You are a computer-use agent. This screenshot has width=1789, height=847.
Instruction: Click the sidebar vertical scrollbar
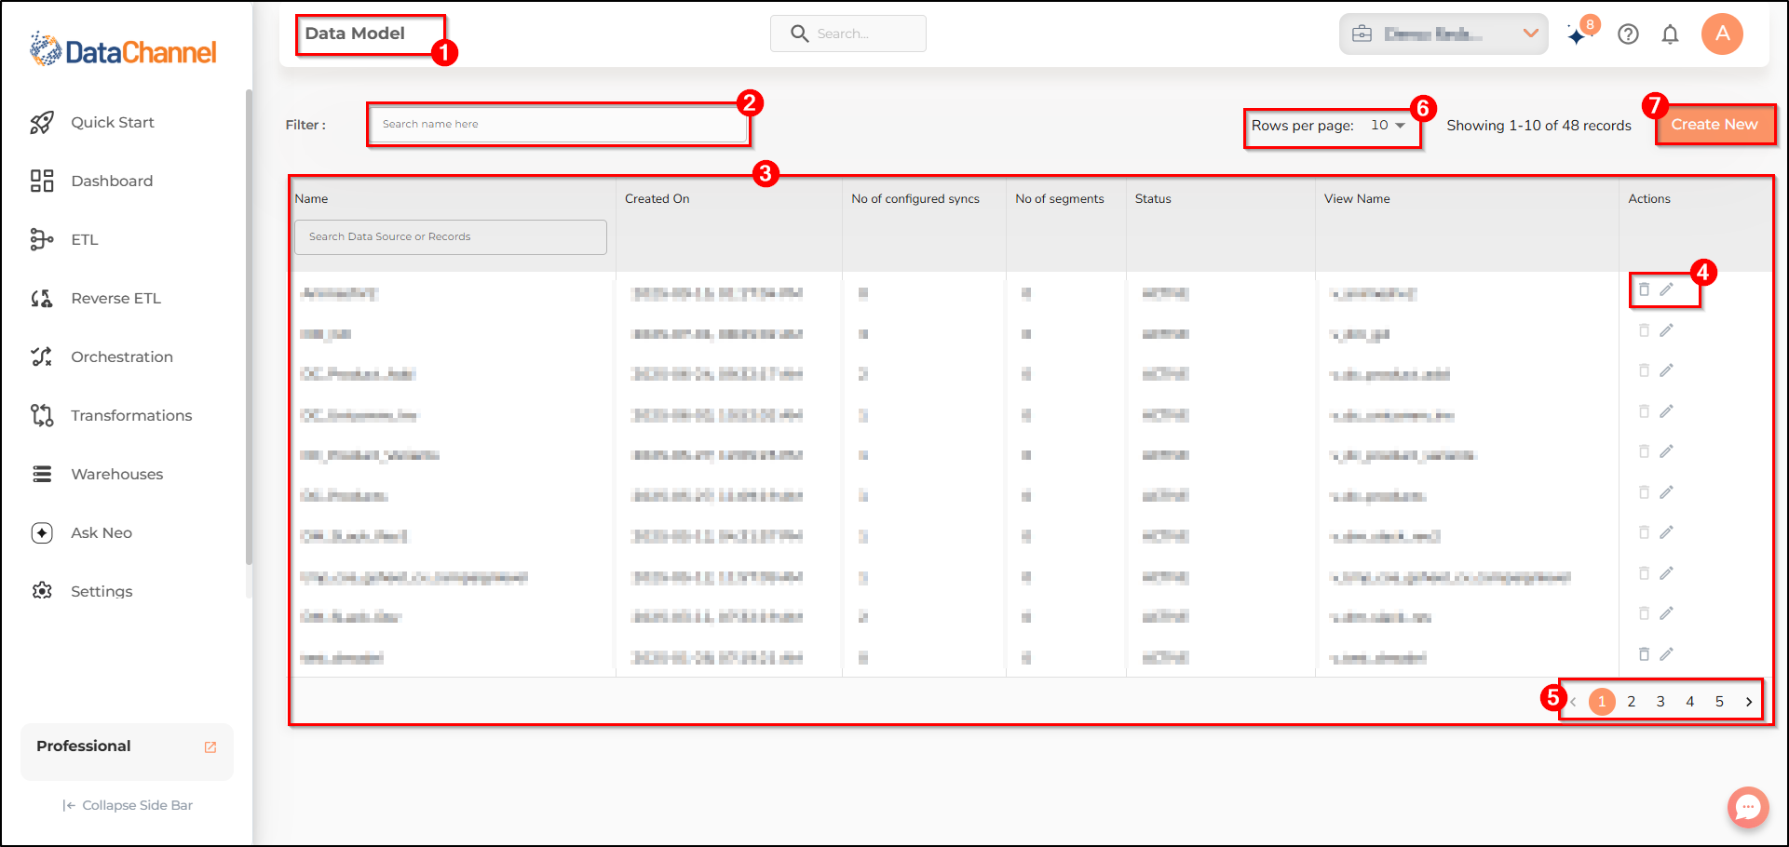249,326
